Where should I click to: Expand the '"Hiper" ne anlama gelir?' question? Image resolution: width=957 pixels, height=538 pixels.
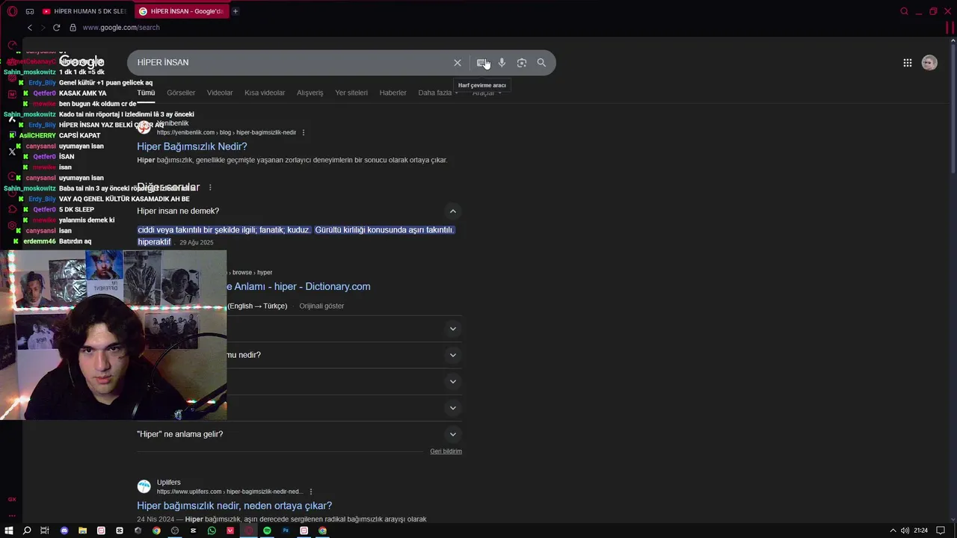click(452, 434)
